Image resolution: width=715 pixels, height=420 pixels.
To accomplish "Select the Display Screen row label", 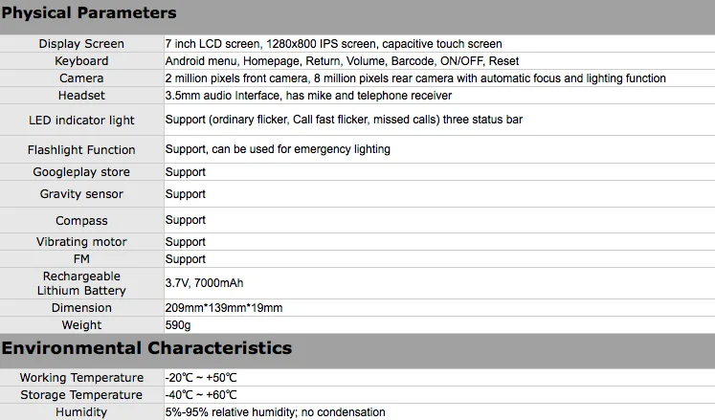I will click(81, 44).
